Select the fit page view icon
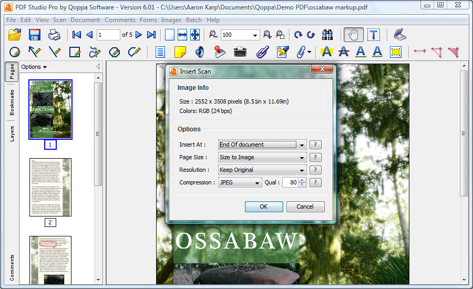Viewport: 473px width, 289px height. tap(195, 35)
